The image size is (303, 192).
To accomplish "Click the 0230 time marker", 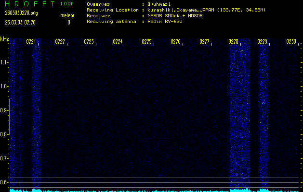I will [x=291, y=42].
